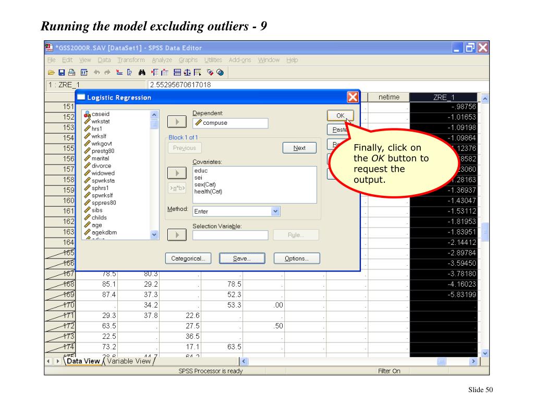Click arrow button to move variable to Covariates
534x401 pixels.
(177, 173)
